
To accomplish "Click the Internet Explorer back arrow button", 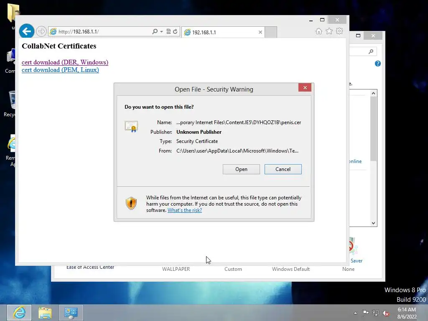I will (x=26, y=31).
